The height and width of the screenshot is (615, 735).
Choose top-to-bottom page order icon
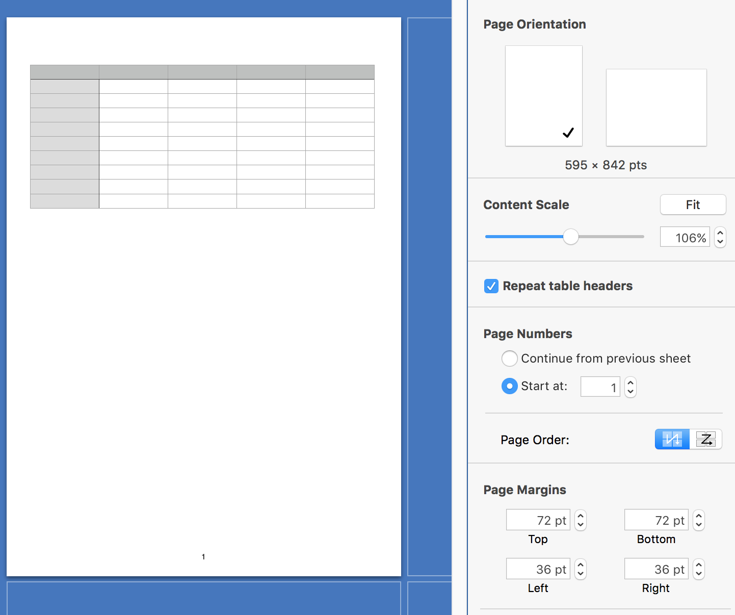(672, 439)
